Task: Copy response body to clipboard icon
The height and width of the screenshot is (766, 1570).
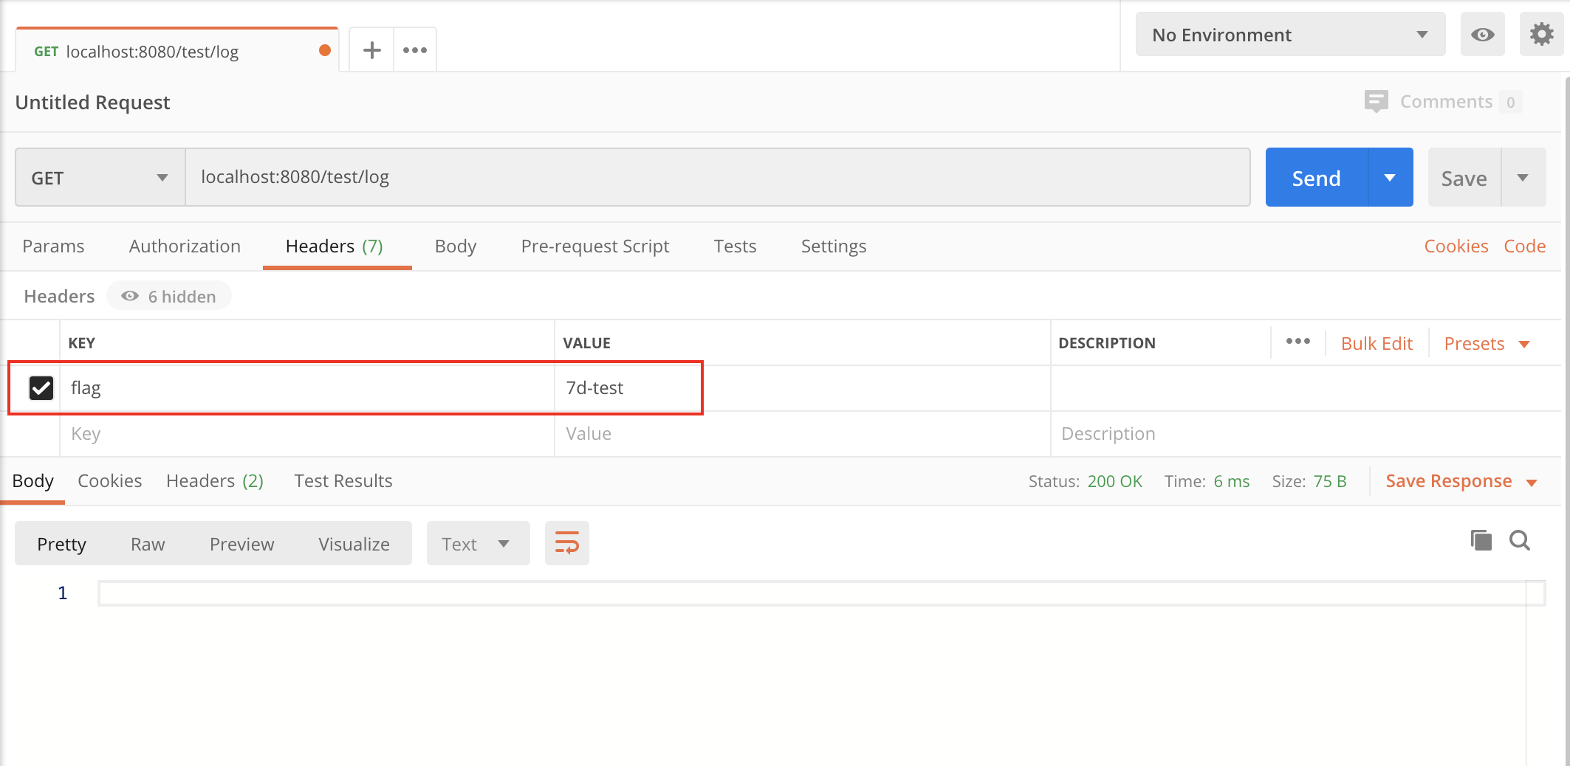Action: (x=1481, y=540)
